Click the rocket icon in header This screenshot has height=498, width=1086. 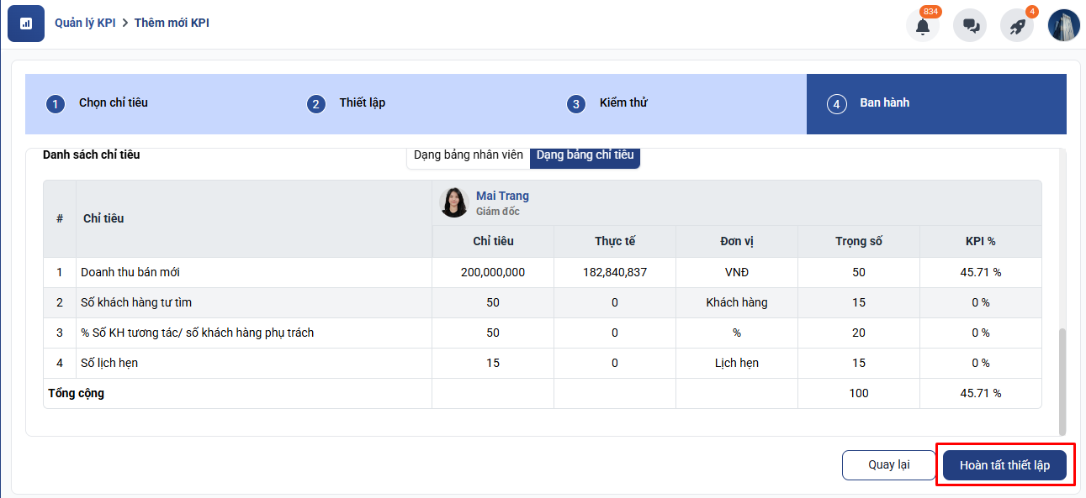(x=1017, y=25)
